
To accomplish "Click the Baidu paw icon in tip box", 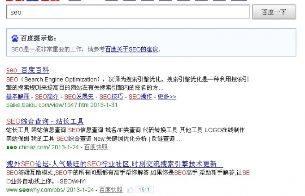I will click(15, 38).
